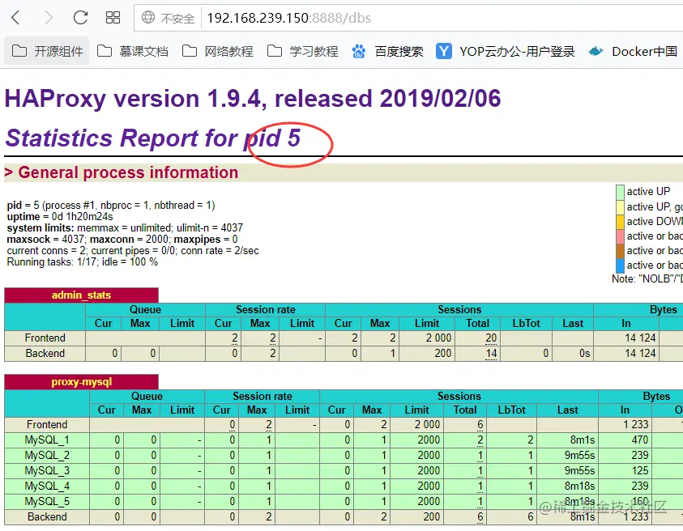
Task: Open the 网络教程 bookmark folder
Action: point(217,51)
